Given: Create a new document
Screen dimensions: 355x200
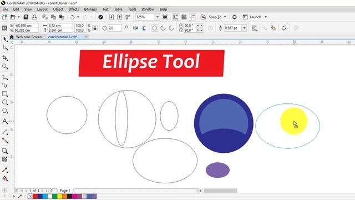Looking at the screenshot, I should click(x=4, y=17).
